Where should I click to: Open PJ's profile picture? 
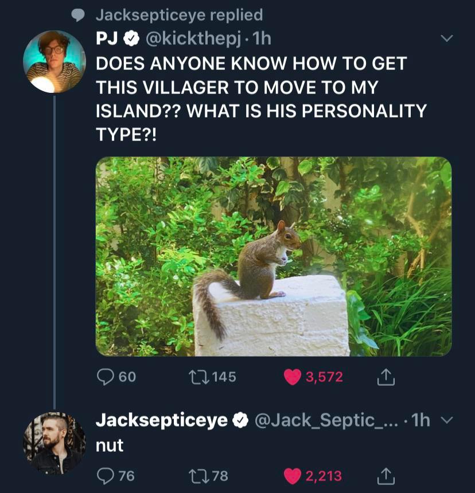(x=54, y=62)
